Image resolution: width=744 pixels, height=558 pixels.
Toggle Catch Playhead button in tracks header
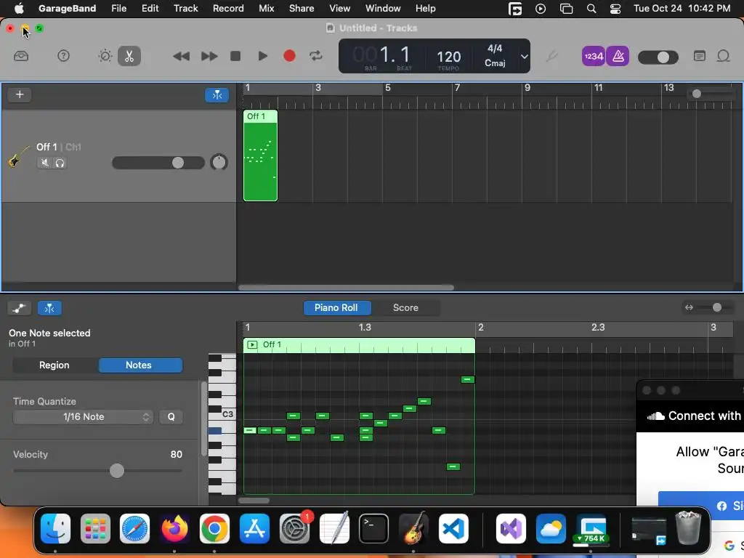217,95
